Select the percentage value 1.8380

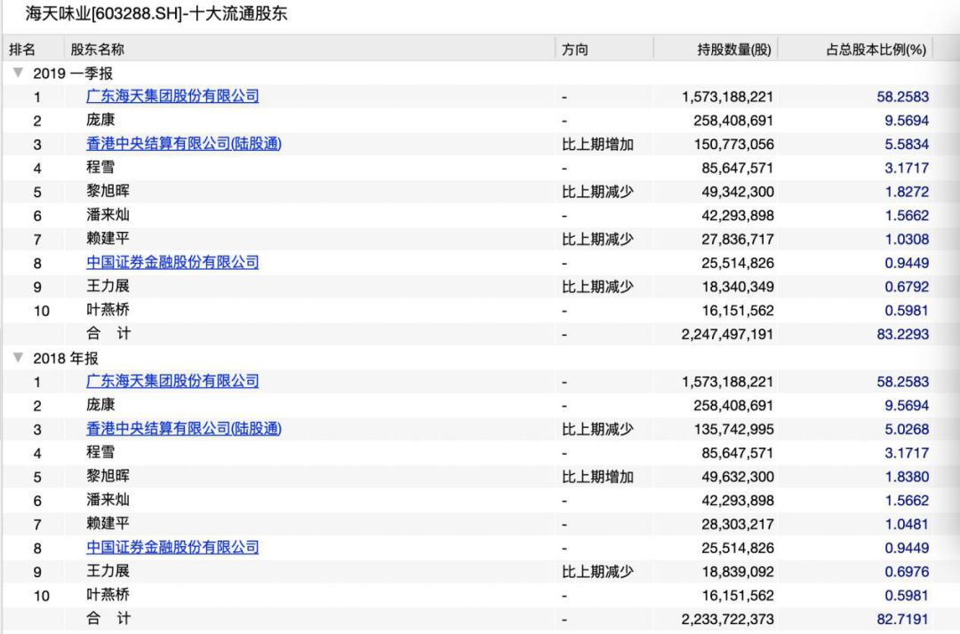907,477
